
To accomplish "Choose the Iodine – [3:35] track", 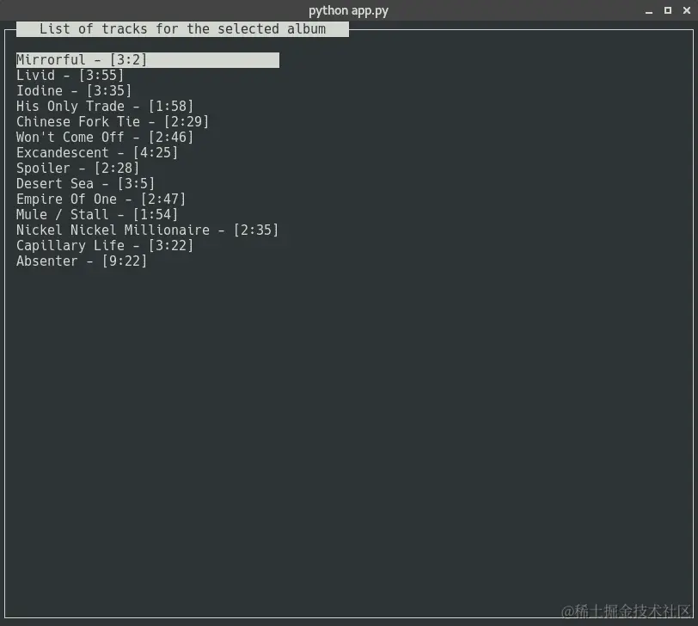I will (x=74, y=91).
